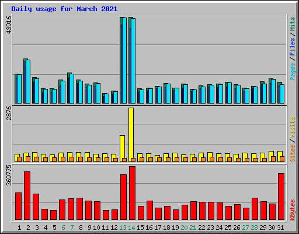Viewport: 299px width, 234px height.
Task: Click the red KBytes bar for day 14
Action: 132,193
